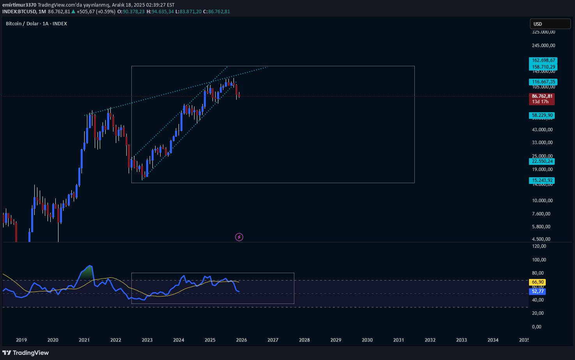Click the red current price label 86.762,81
The image size is (575, 360).
(542, 96)
